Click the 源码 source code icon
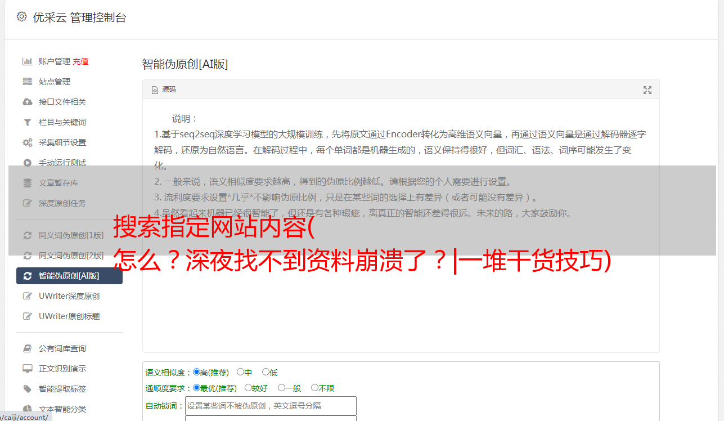The width and height of the screenshot is (724, 421). click(x=155, y=89)
